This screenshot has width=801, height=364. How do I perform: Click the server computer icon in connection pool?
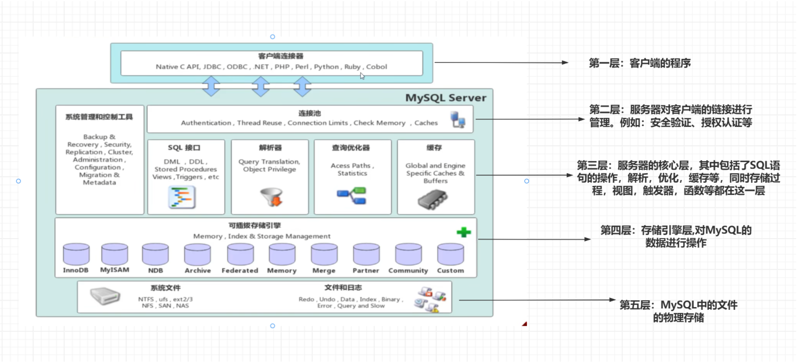click(458, 119)
